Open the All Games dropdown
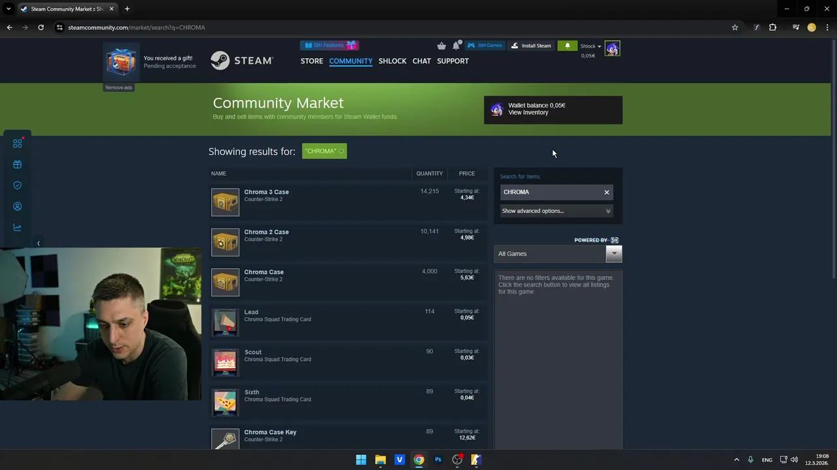 (x=558, y=254)
